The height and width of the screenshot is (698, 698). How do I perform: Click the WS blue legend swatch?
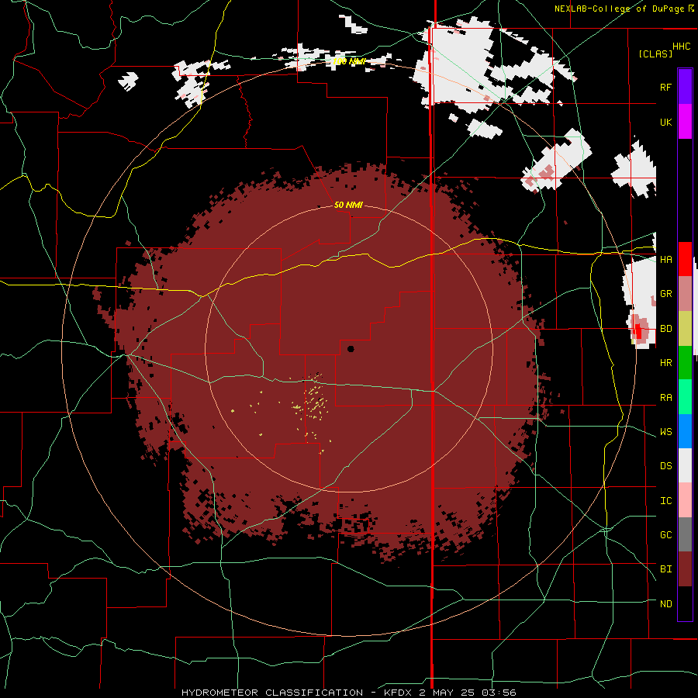[685, 431]
